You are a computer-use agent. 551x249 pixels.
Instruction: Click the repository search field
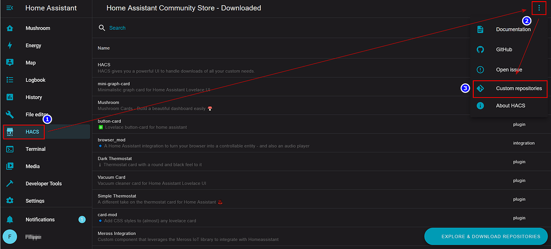click(213, 28)
